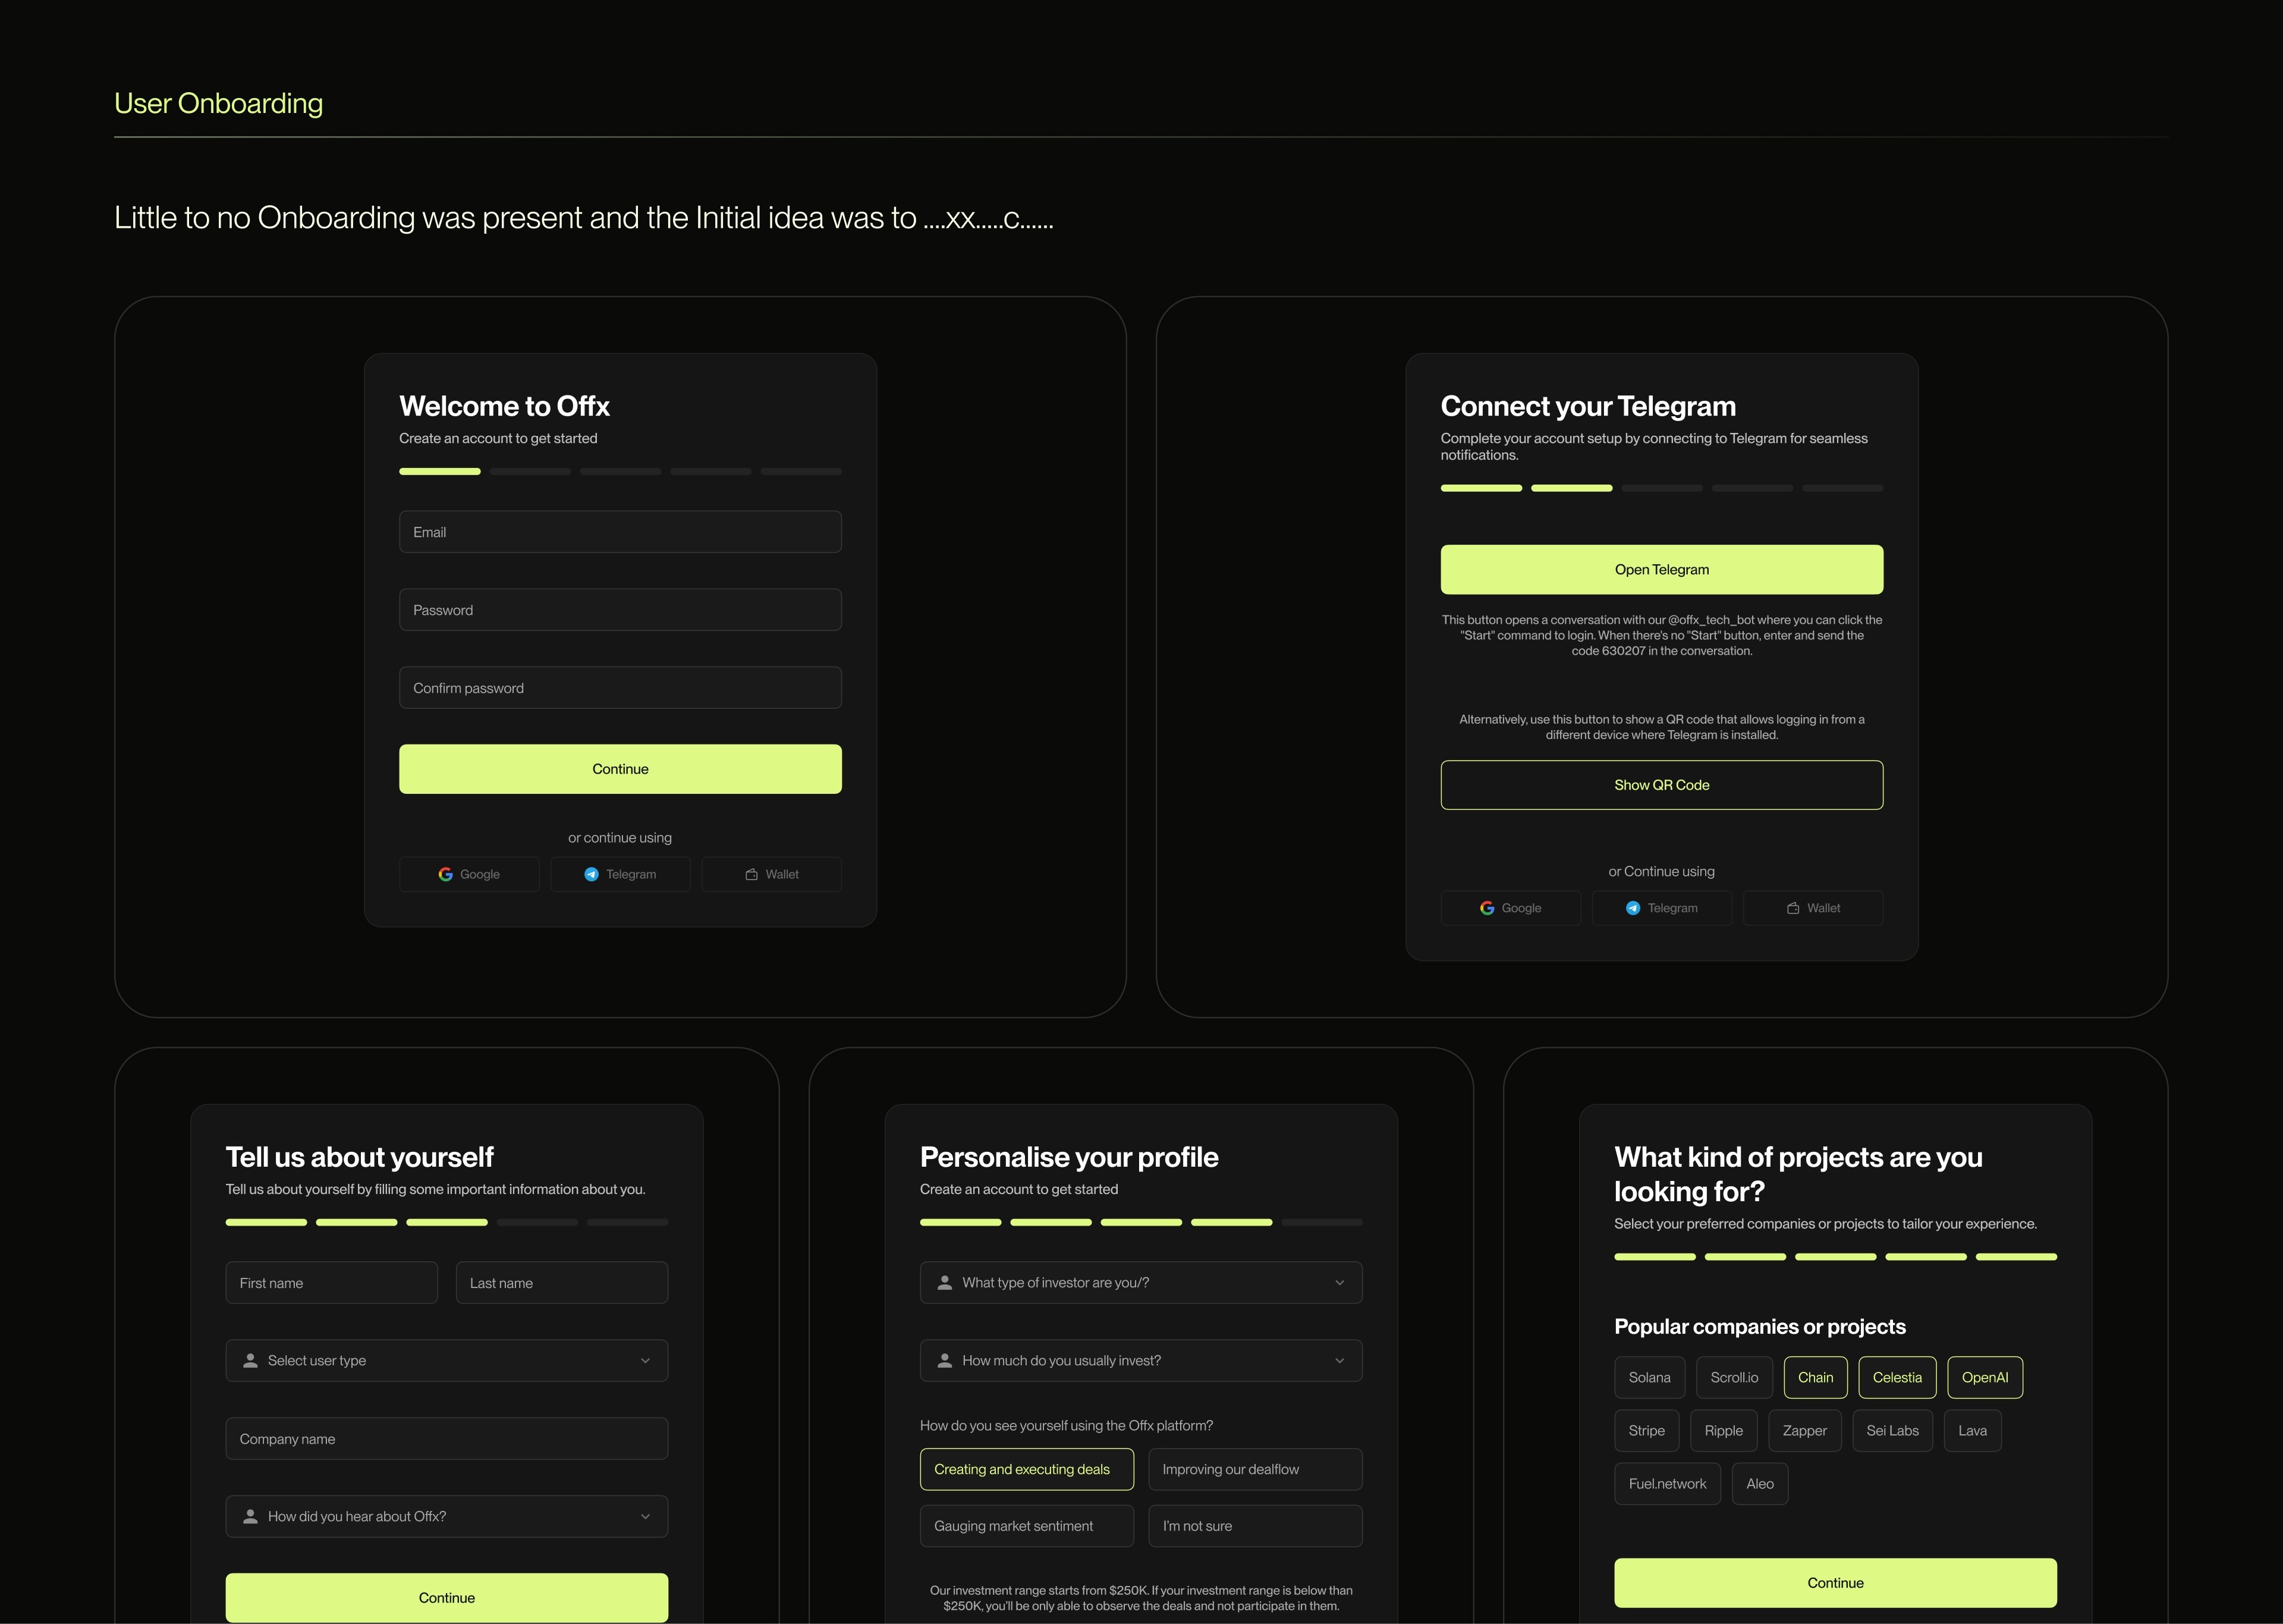Click Google icon in Connect your Telegram card
Image resolution: width=2283 pixels, height=1624 pixels.
point(1488,908)
